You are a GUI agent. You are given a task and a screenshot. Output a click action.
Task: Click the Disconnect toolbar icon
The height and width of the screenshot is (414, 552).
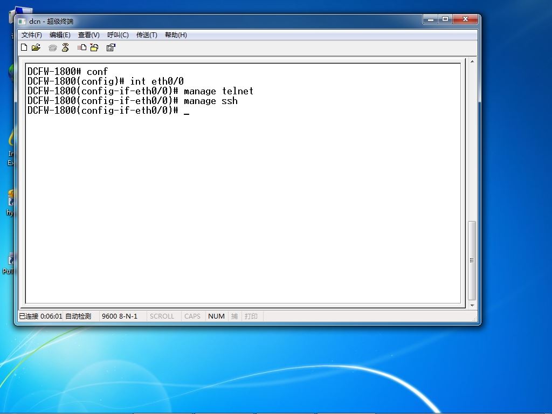[x=65, y=47]
